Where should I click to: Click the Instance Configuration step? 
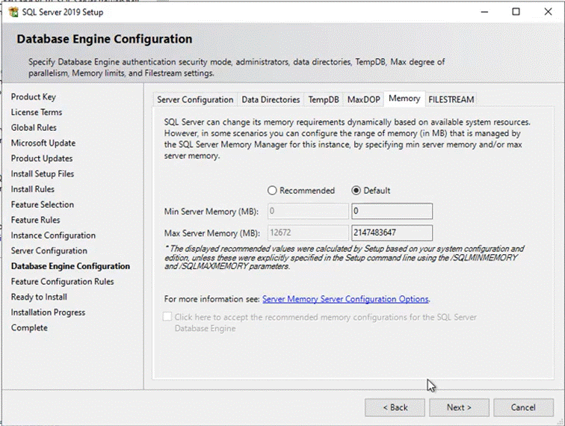tap(53, 235)
